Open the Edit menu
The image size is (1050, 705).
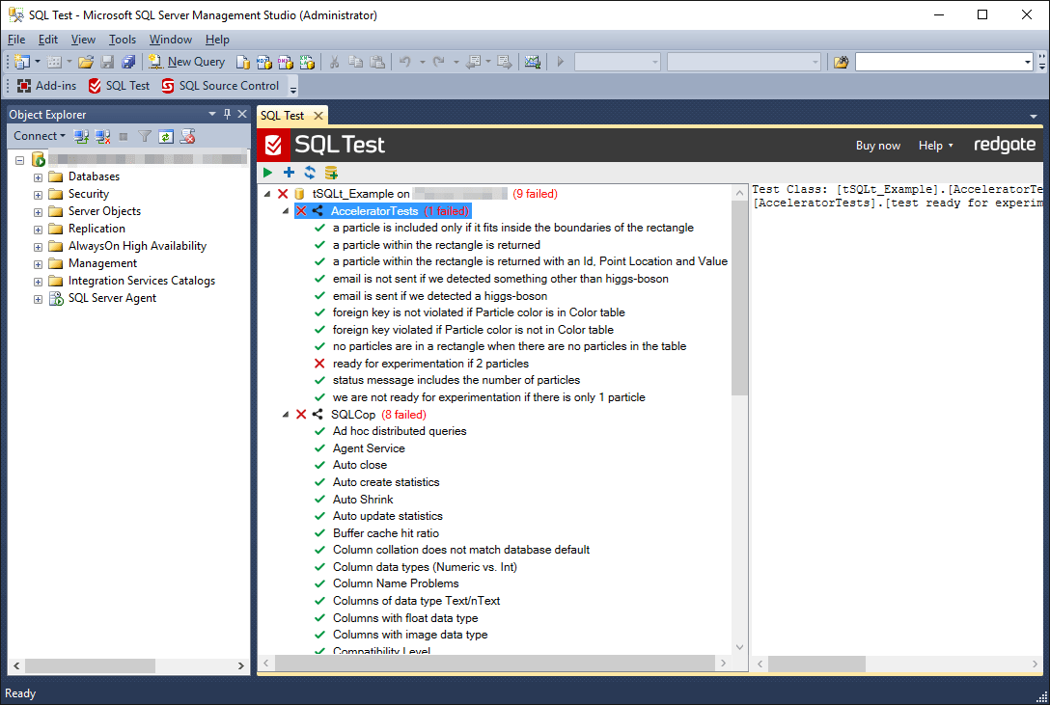pos(47,40)
